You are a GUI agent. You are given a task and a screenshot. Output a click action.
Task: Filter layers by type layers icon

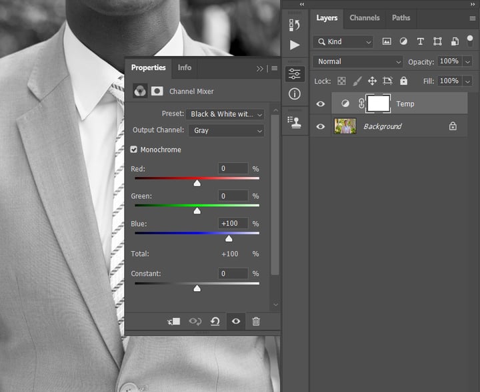pyautogui.click(x=420, y=41)
